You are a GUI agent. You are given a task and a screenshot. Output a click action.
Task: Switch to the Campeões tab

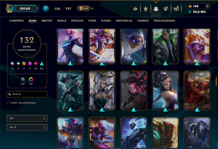[16, 21]
